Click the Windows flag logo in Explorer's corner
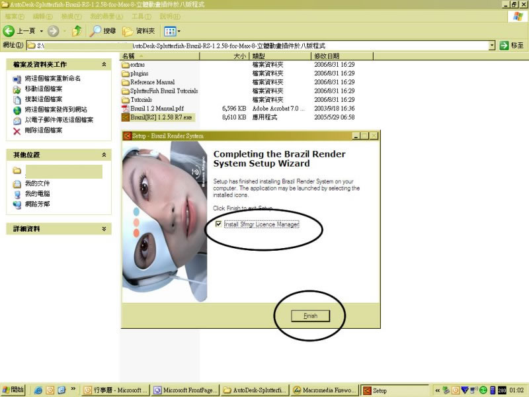The height and width of the screenshot is (397, 529). click(518, 16)
